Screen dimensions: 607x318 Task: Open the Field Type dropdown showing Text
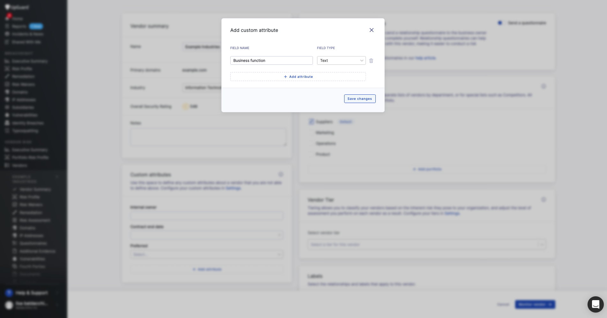pyautogui.click(x=341, y=61)
